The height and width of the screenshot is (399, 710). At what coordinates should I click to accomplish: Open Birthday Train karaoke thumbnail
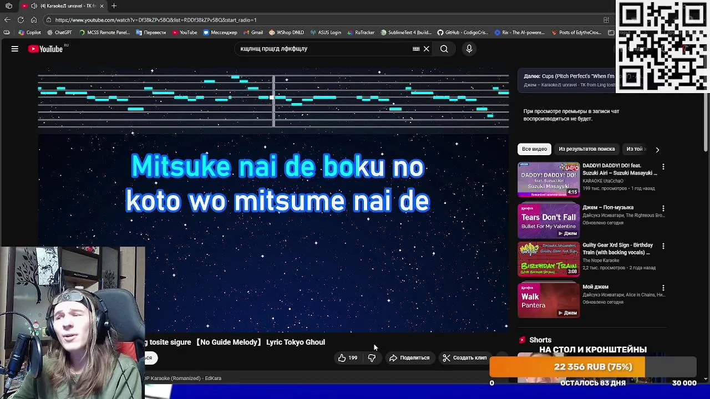pos(549,259)
